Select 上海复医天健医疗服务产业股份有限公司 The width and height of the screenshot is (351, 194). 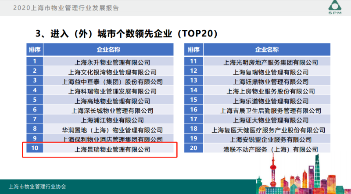click(268, 130)
